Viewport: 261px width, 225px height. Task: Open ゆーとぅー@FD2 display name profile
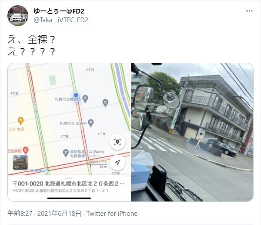click(59, 11)
